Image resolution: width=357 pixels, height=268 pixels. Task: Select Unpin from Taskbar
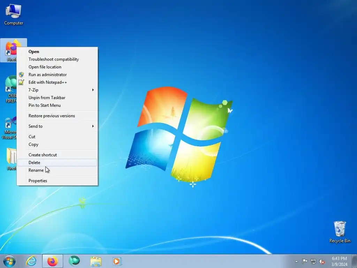point(57,98)
